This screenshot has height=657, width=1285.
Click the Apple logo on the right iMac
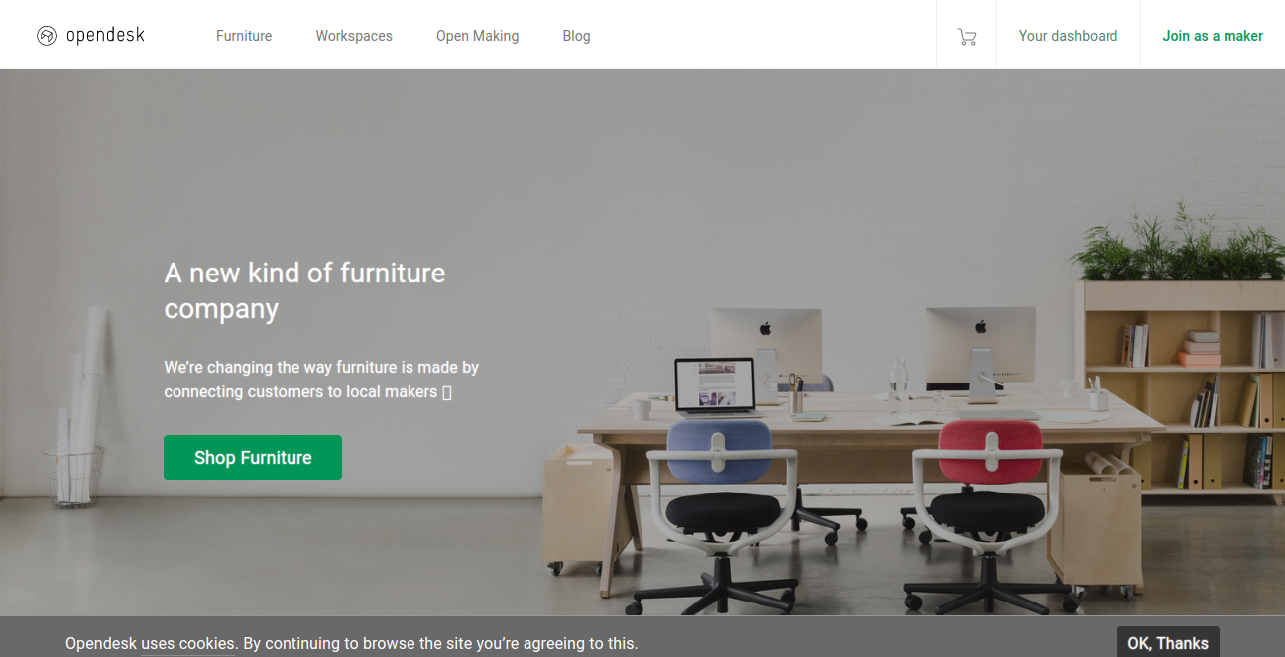click(981, 326)
